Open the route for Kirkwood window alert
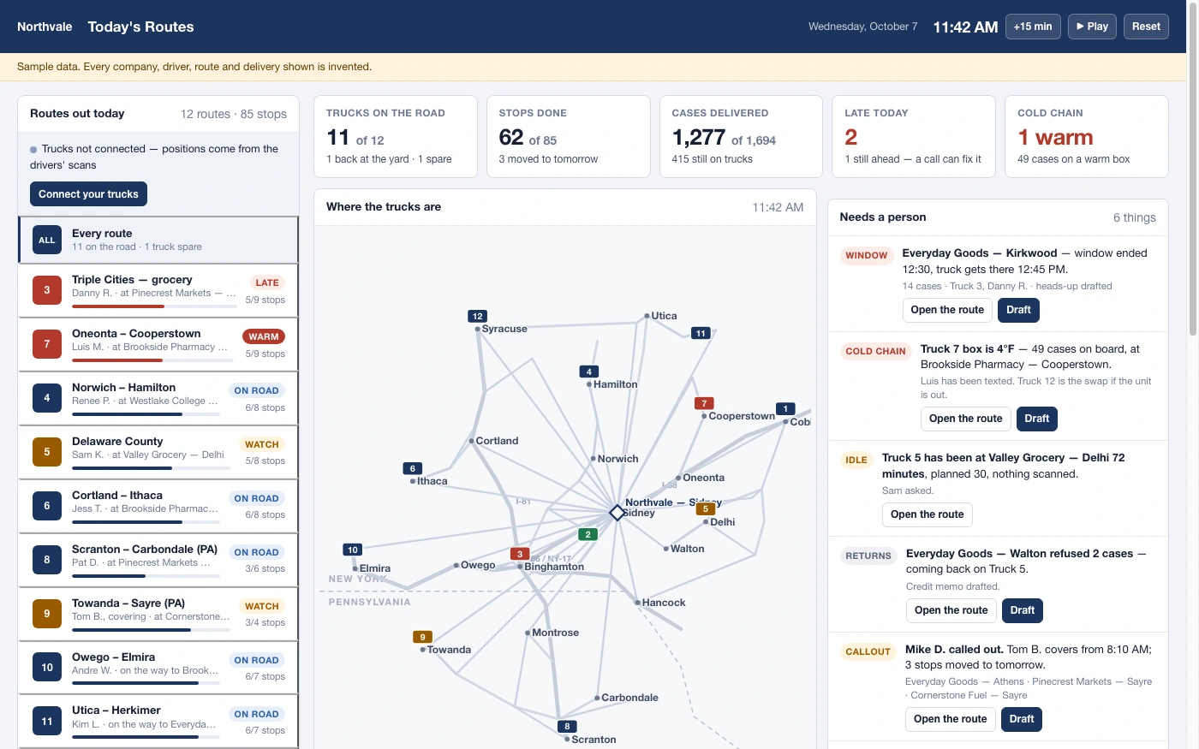The image size is (1199, 749). click(x=947, y=310)
